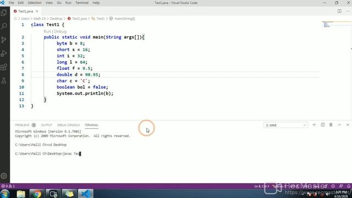Viewport: 352px width, 198px height.
Task: Open the Help menu
Action: (x=96, y=3)
